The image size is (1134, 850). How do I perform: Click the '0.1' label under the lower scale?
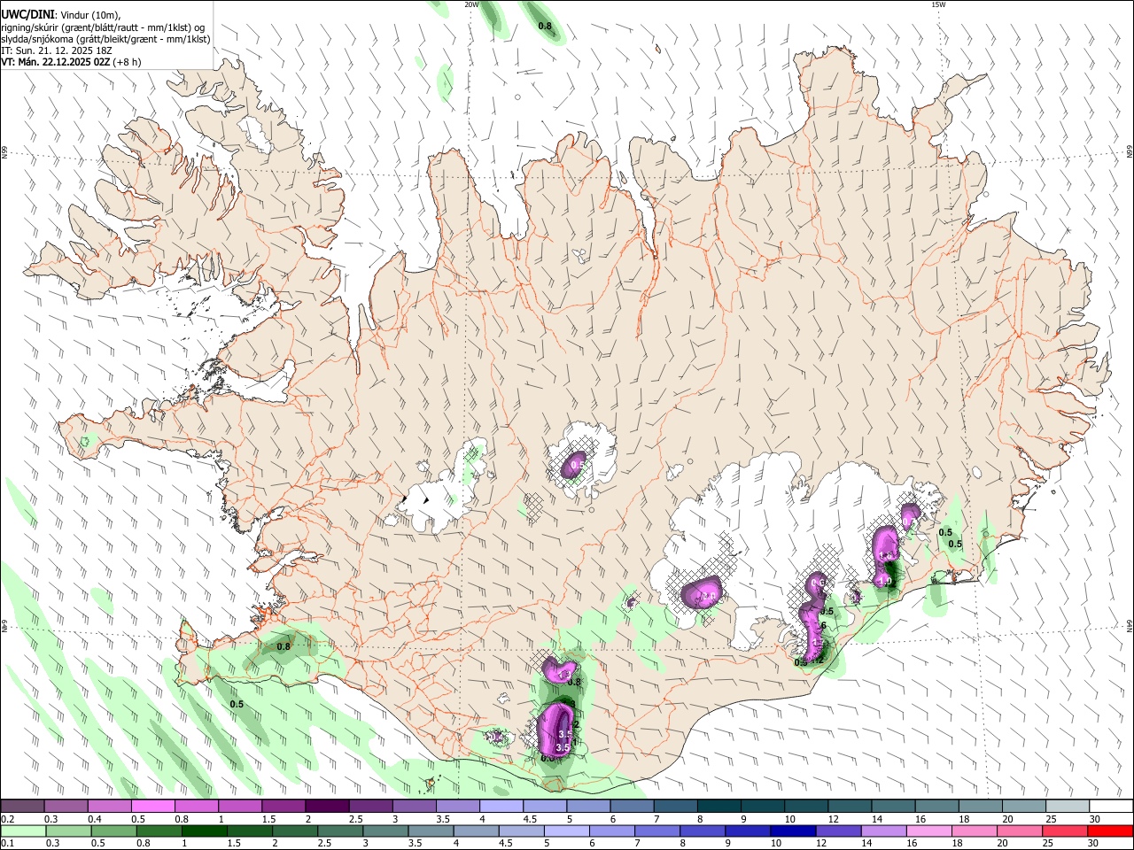7,844
